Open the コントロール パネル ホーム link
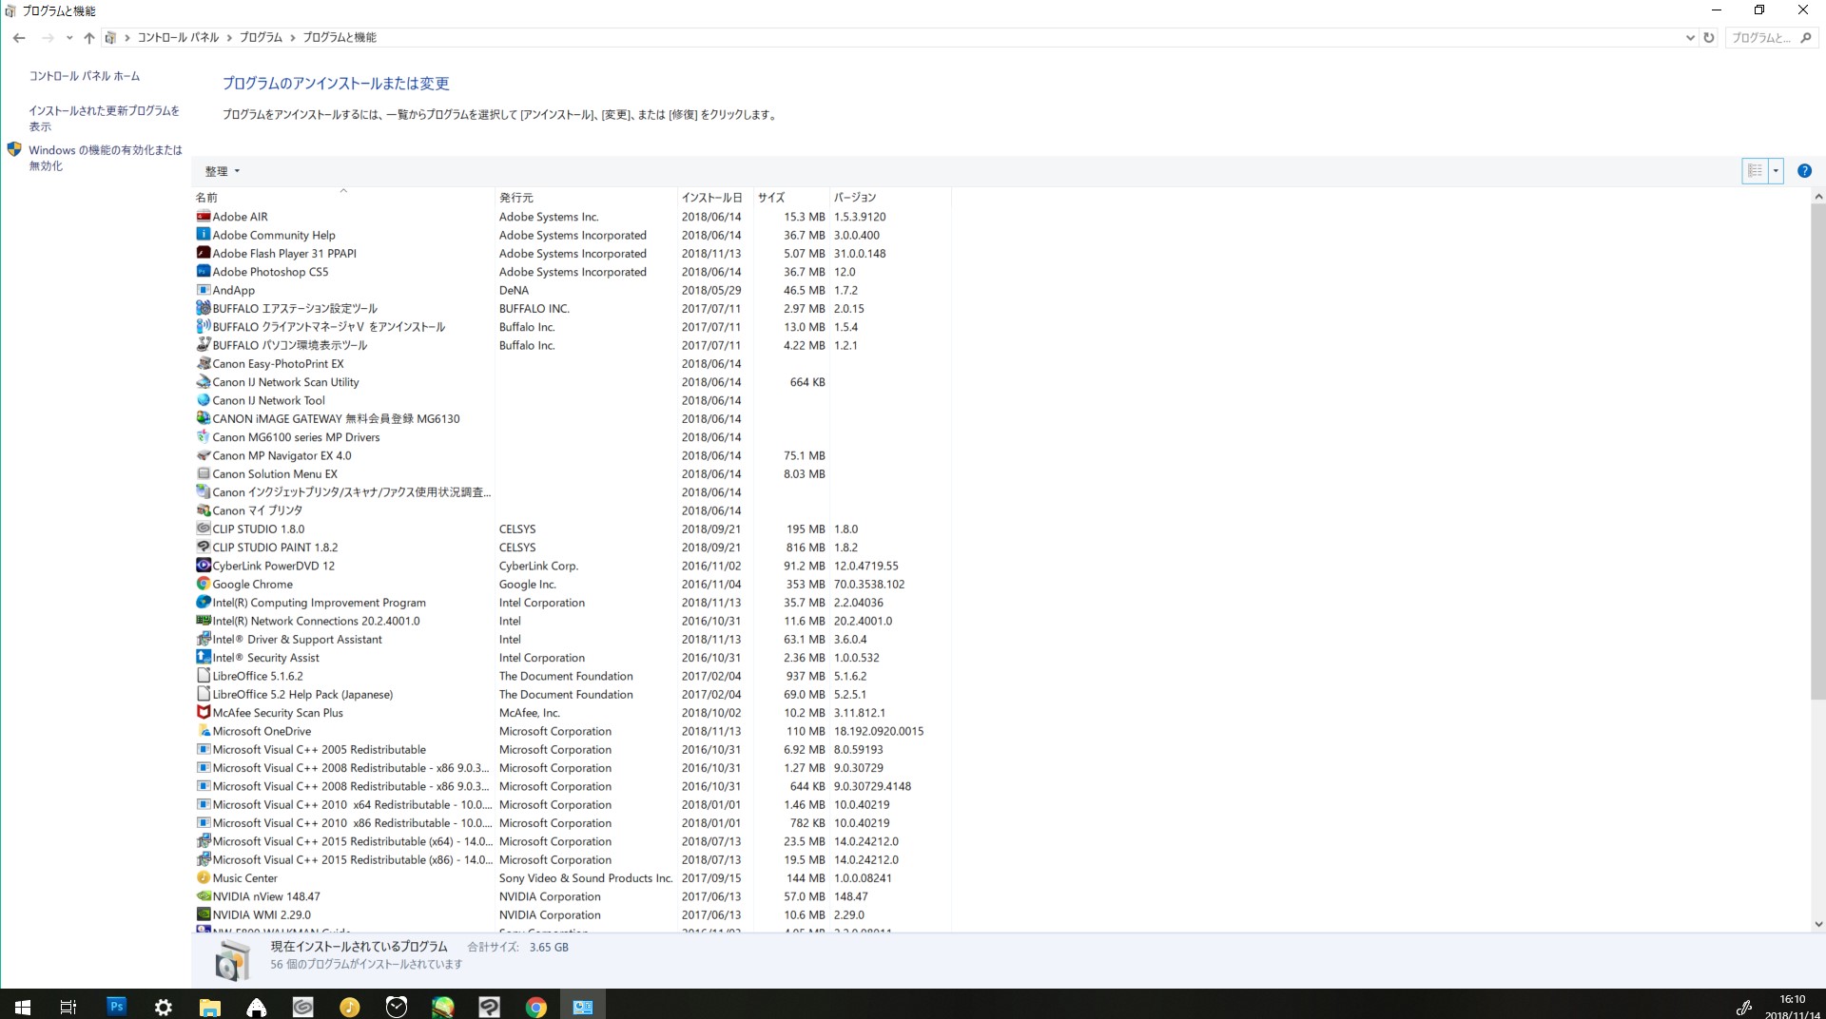The width and height of the screenshot is (1826, 1019). tap(84, 76)
